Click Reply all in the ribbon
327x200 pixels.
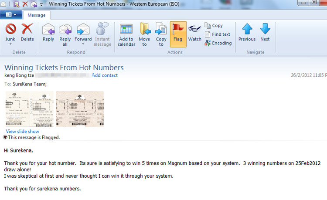click(x=65, y=35)
